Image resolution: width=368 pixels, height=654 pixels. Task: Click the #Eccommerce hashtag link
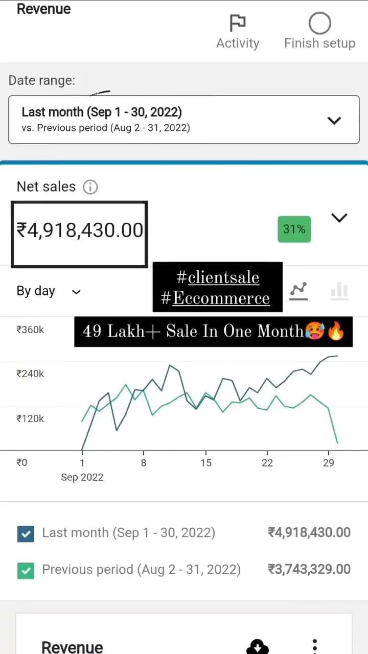(216, 298)
